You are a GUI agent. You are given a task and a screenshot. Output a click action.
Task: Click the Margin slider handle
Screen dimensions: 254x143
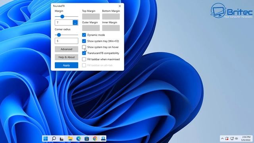62,17
